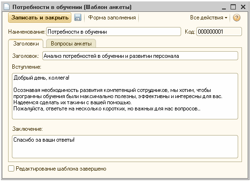Place cursor in the Вступление text area
The width and height of the screenshot is (251, 181).
tap(125, 96)
